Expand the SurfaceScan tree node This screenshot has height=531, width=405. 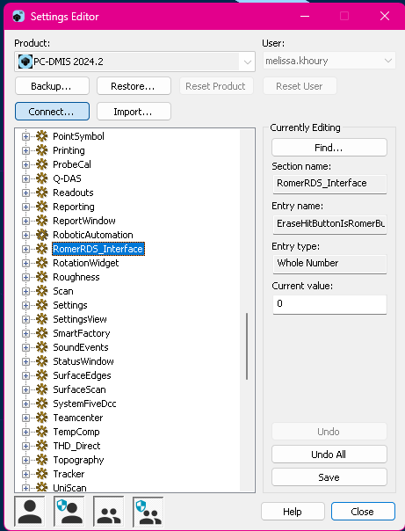(x=25, y=389)
